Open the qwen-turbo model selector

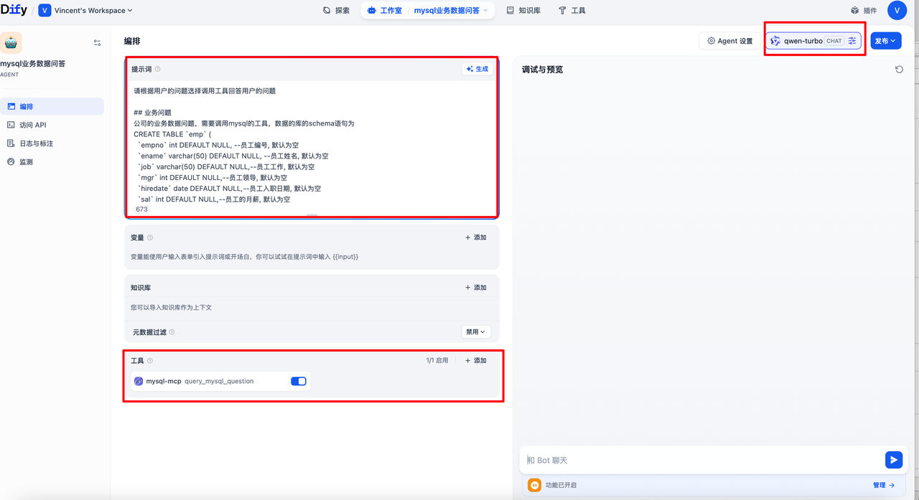(x=813, y=41)
